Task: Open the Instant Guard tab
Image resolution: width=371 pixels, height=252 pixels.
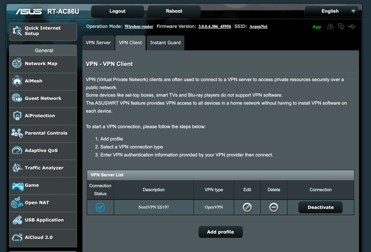Action: click(x=165, y=43)
